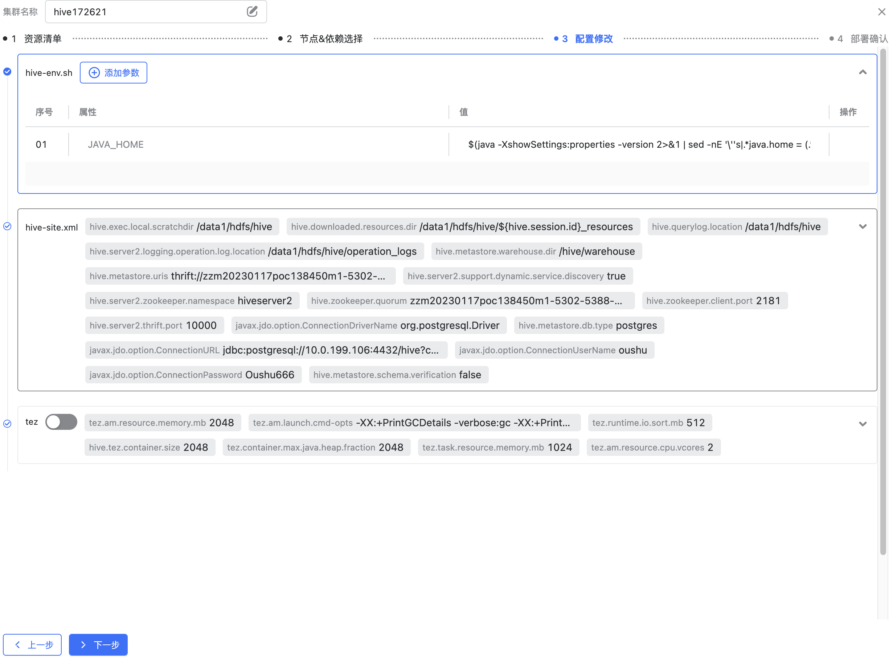Image resolution: width=889 pixels, height=660 pixels.
Task: Click the hive.exec.local.scratchdir tag
Action: [182, 227]
